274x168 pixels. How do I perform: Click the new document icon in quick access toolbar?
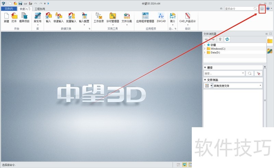tap(10, 3)
